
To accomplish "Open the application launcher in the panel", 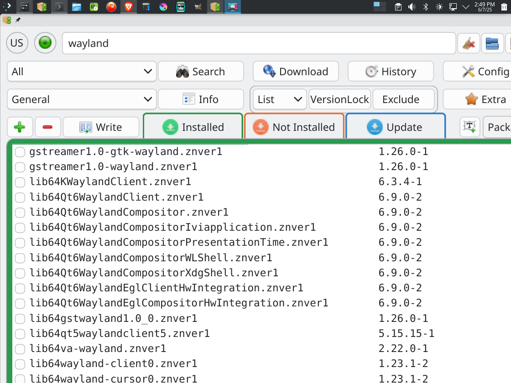I will tap(7, 6).
